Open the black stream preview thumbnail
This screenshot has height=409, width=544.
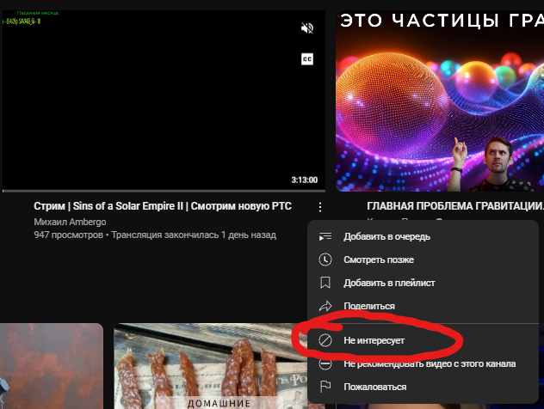[x=164, y=101]
